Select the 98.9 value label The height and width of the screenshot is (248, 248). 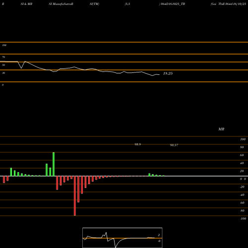click(137, 144)
